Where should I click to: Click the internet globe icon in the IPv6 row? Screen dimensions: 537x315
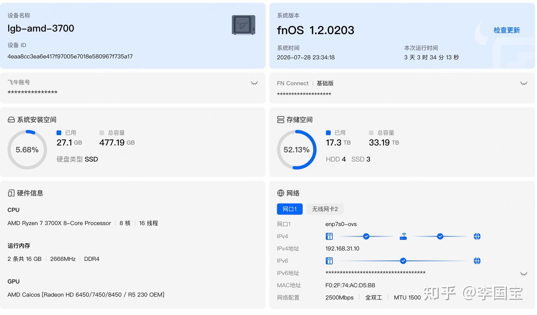(477, 261)
